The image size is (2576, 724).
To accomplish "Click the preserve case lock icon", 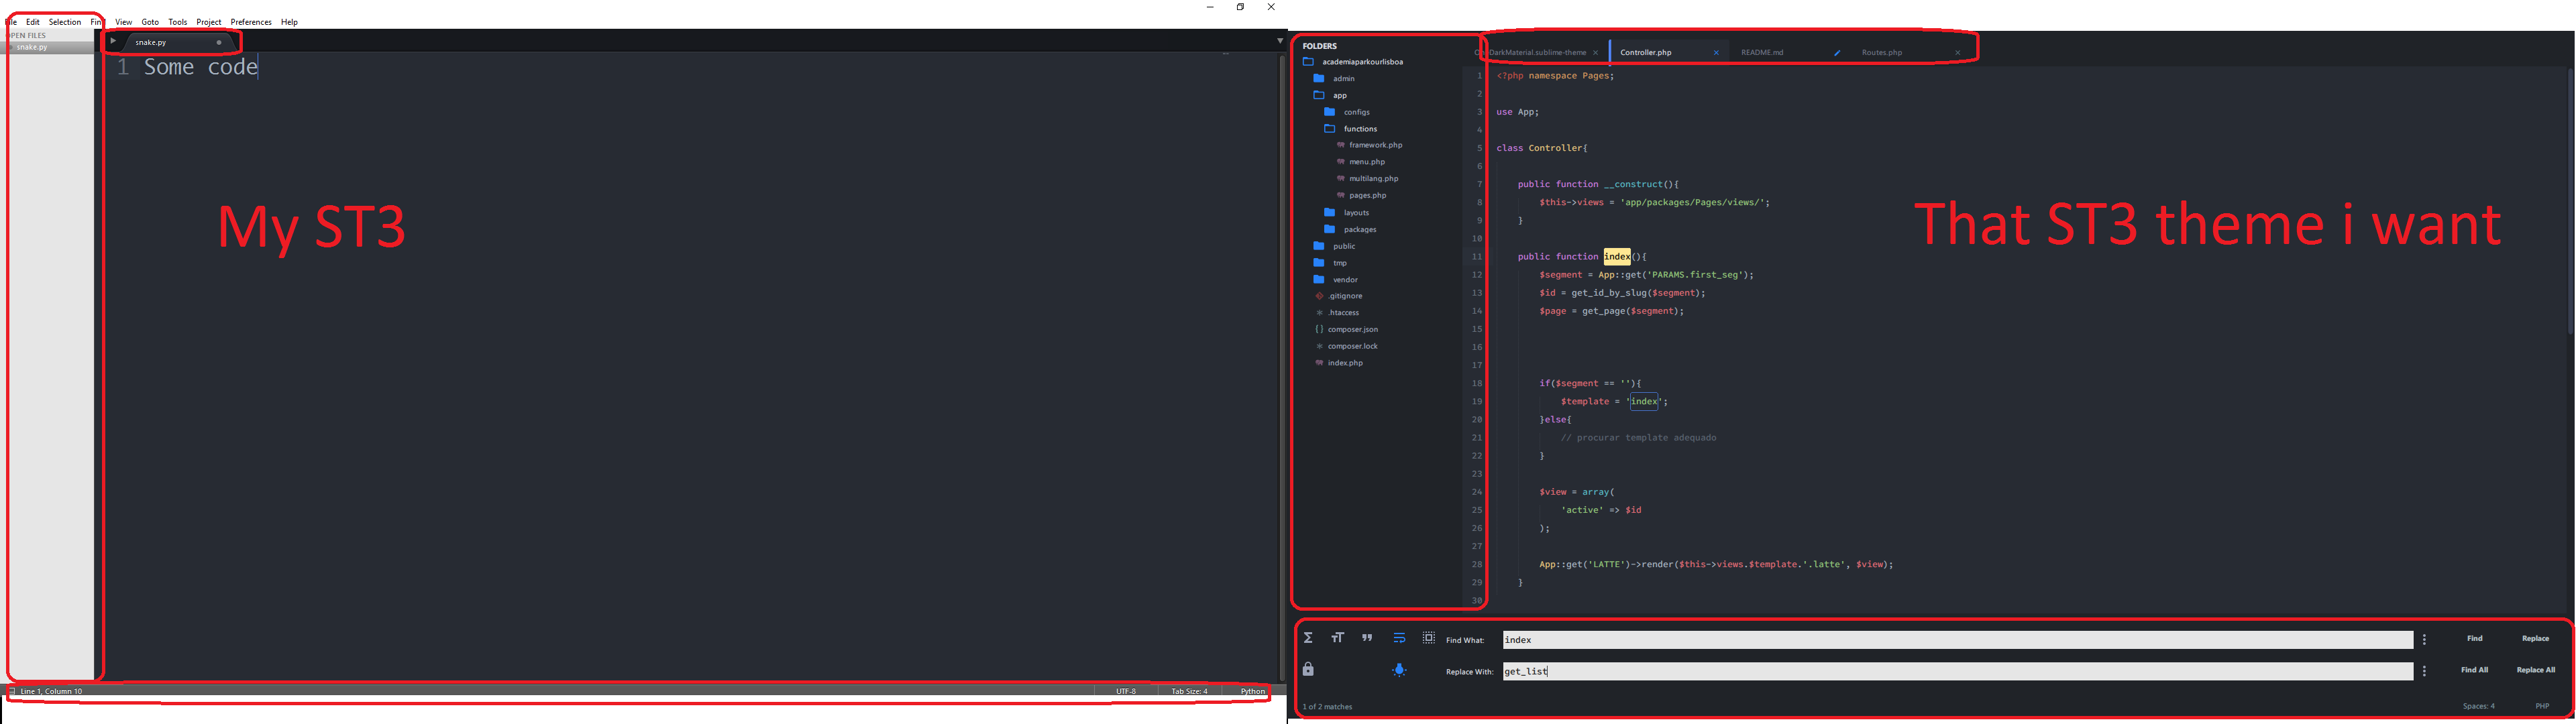I will (1308, 669).
